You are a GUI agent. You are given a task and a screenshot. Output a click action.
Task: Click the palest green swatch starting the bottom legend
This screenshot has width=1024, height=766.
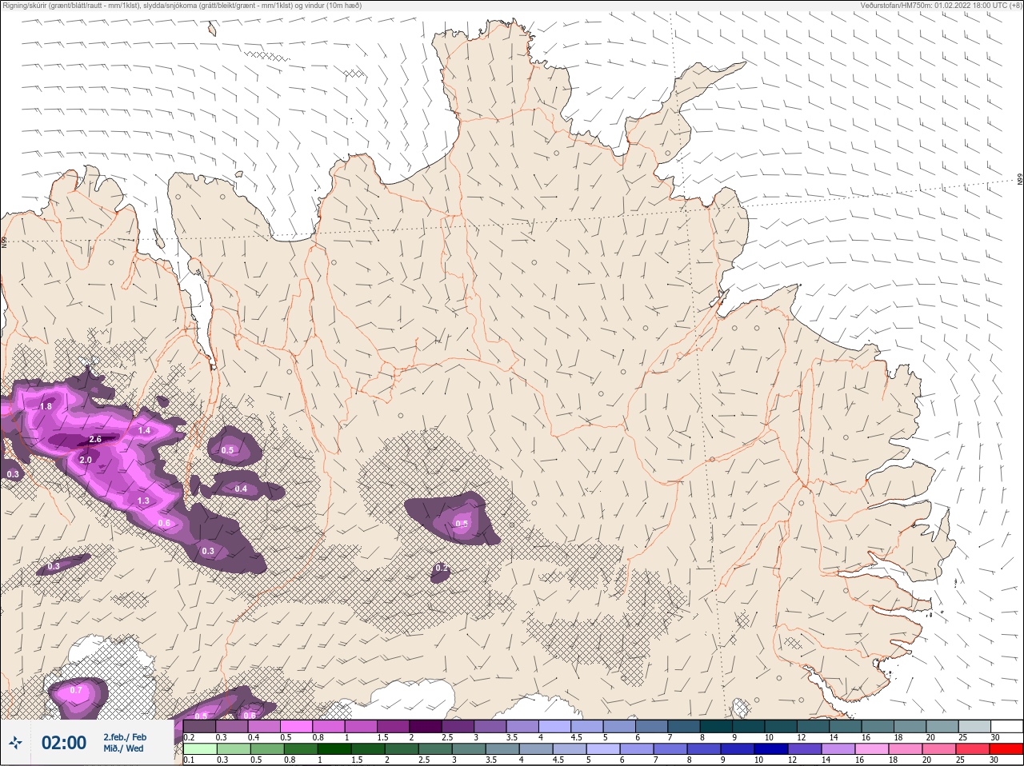(199, 749)
